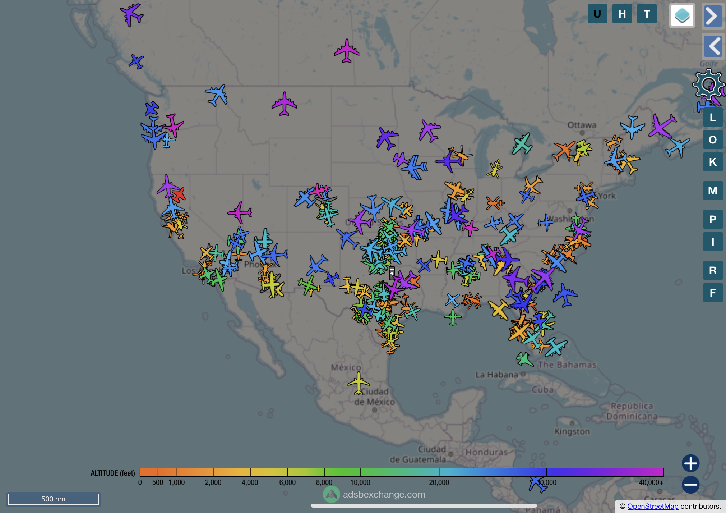The image size is (726, 513).
Task: Click the bottom horizontal drag handle bar
Action: (x=424, y=505)
